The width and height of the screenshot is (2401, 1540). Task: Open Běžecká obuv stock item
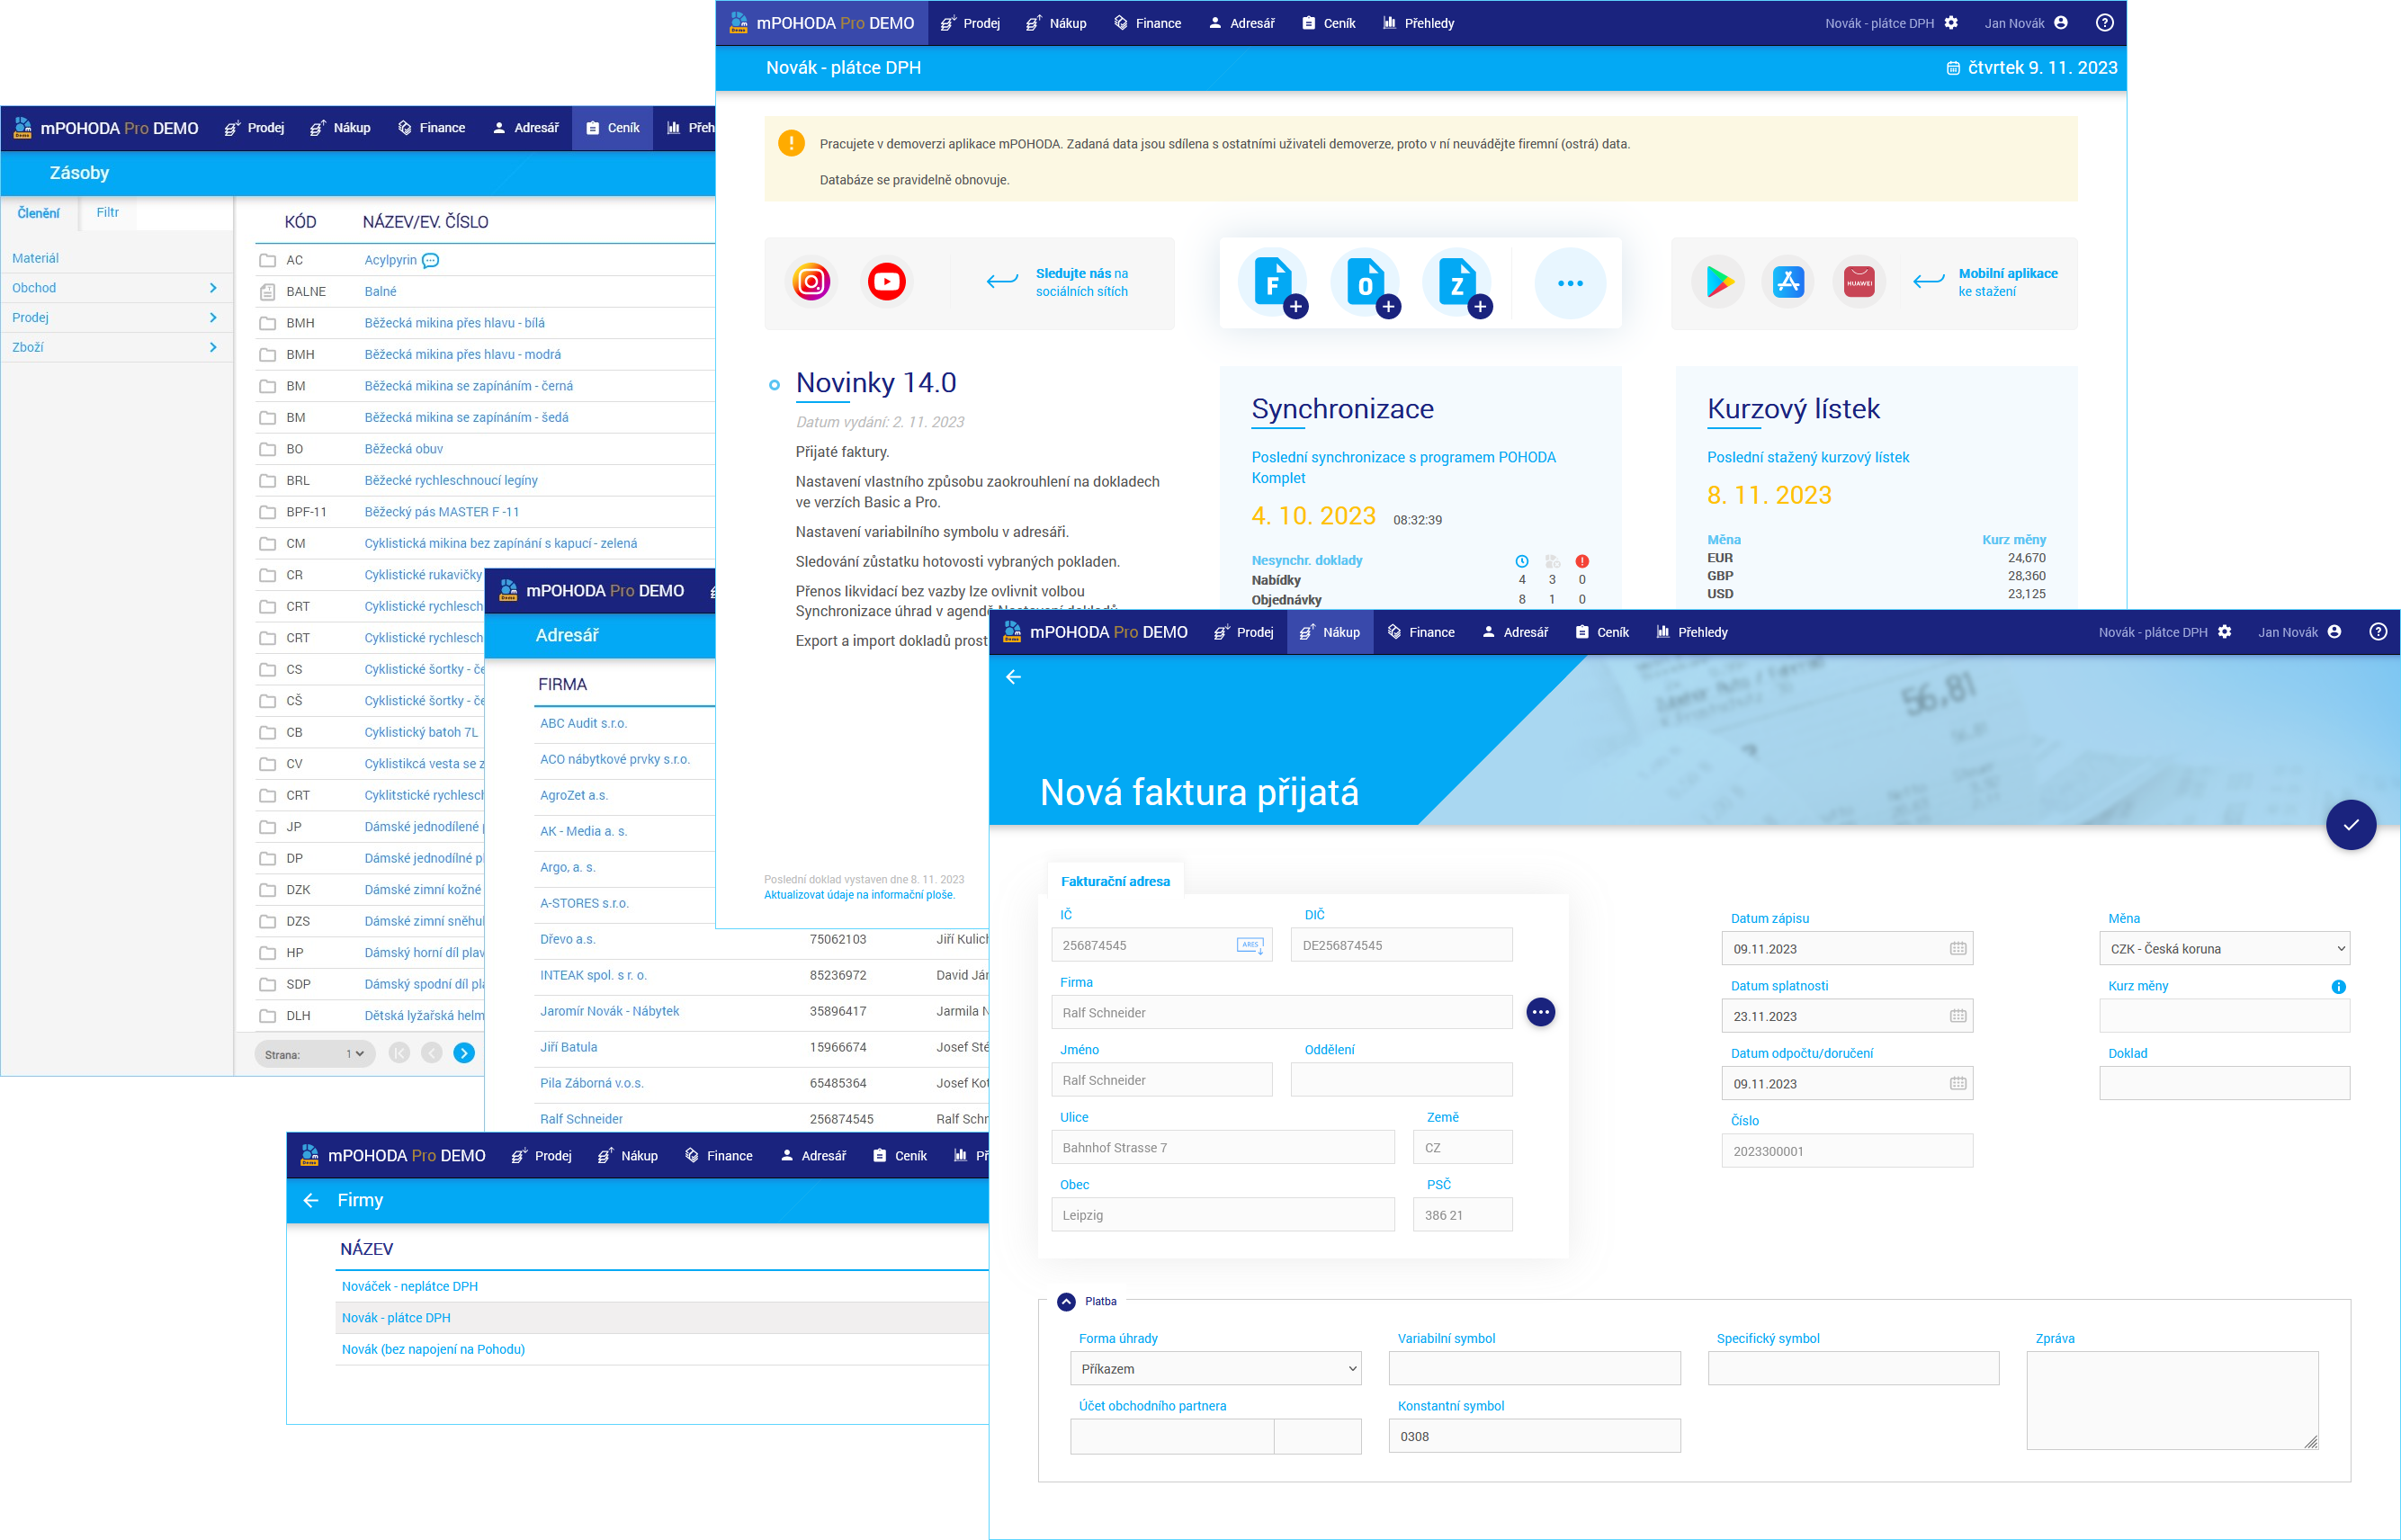(403, 449)
